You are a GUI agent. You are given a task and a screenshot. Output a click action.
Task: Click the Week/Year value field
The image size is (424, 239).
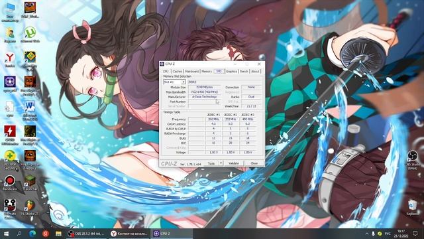point(251,106)
